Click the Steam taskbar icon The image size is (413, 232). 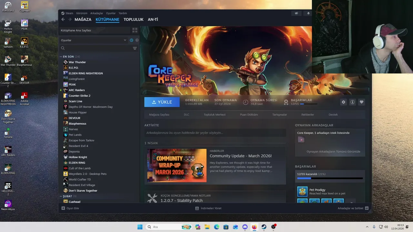[x=264, y=227]
